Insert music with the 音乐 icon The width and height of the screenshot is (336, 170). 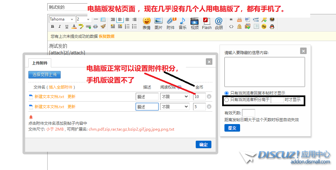click(183, 23)
